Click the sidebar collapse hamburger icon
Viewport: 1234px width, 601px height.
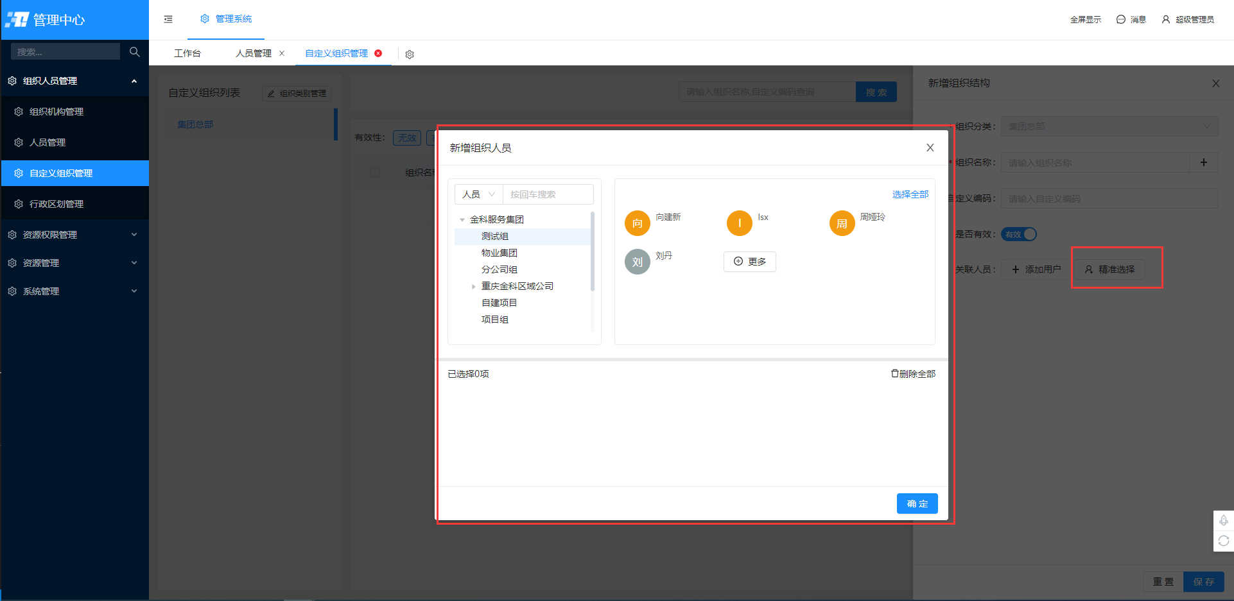[x=168, y=19]
